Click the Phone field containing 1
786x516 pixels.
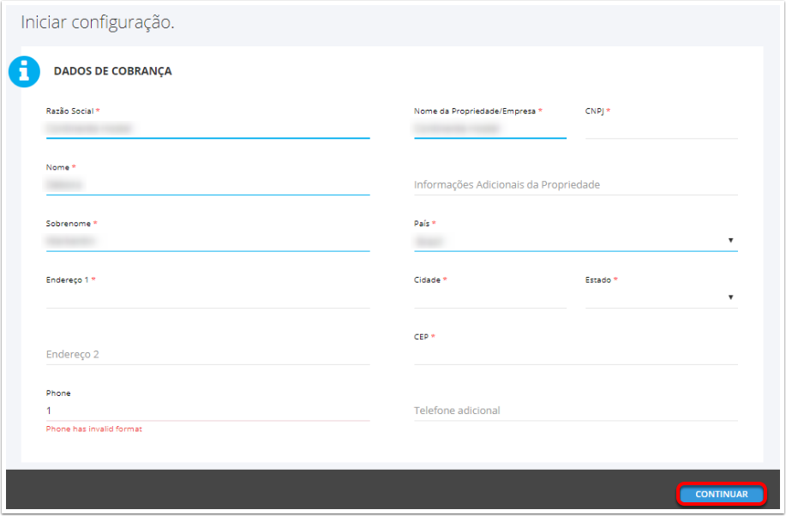pos(207,411)
